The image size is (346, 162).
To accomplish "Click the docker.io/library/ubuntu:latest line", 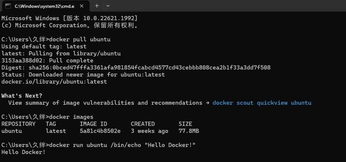I will (x=54, y=82).
